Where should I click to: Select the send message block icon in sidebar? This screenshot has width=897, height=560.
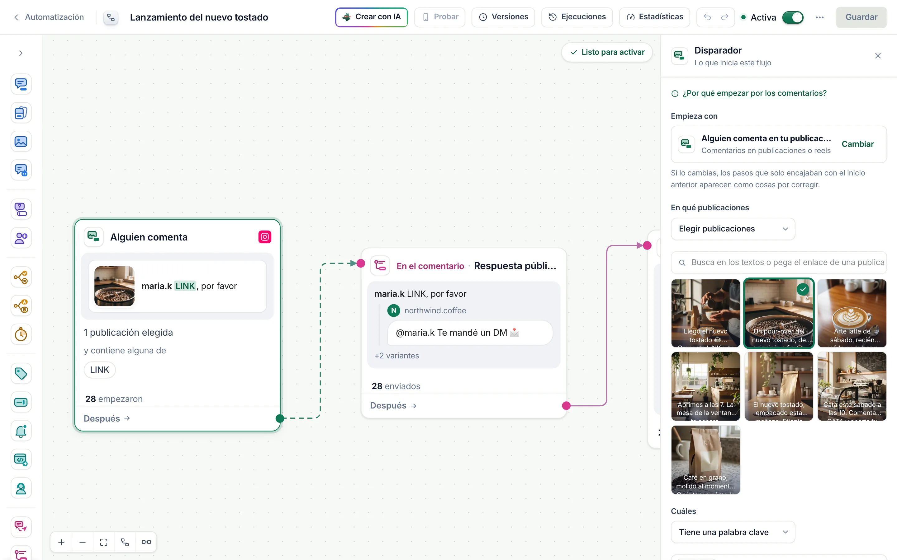click(21, 84)
